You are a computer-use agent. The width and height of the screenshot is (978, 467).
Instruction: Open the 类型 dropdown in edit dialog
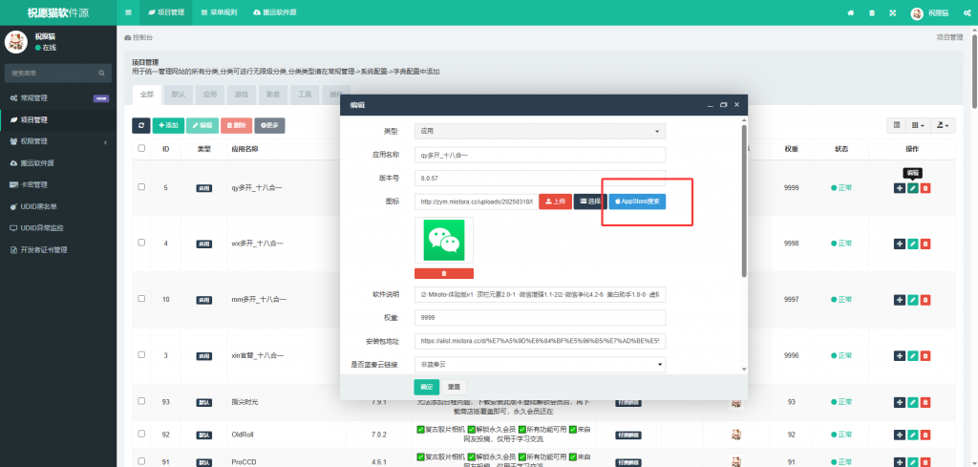[541, 132]
